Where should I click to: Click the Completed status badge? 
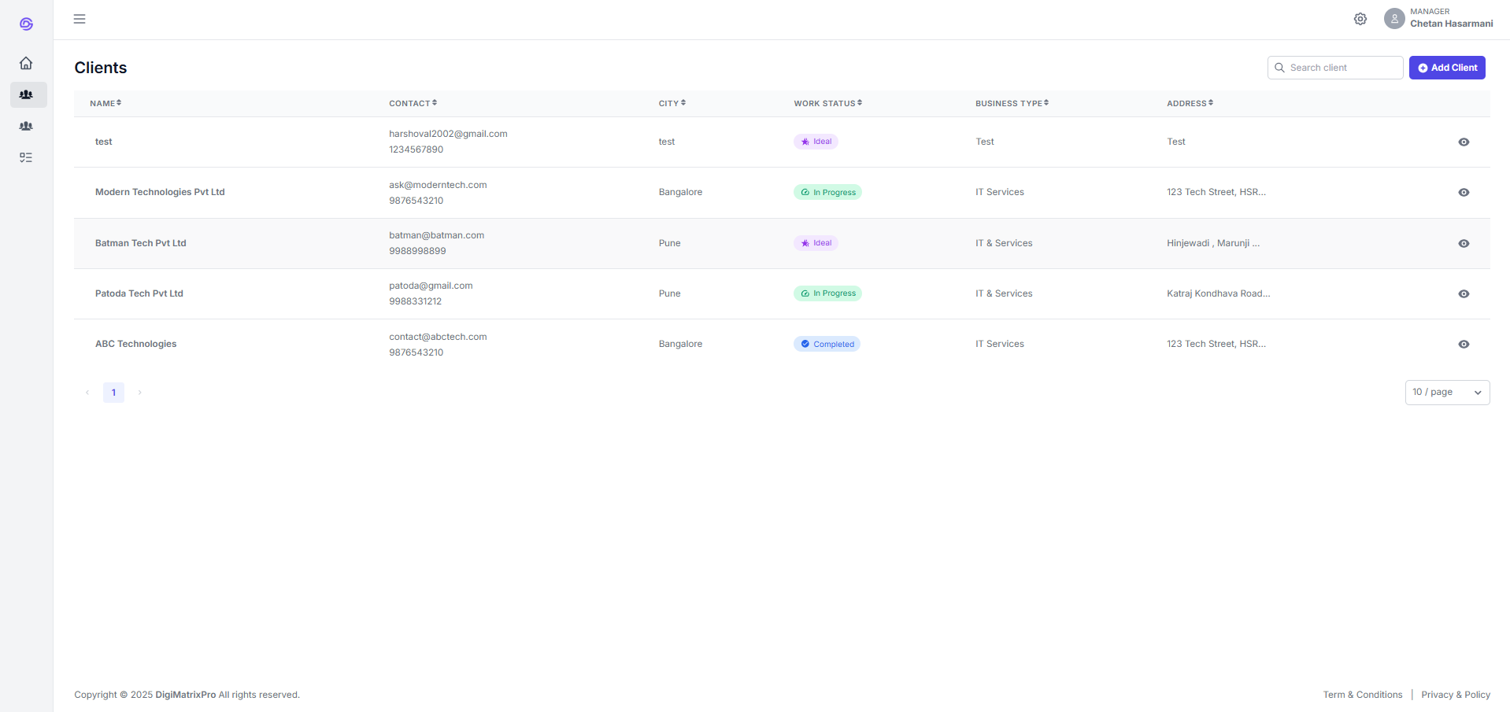(827, 345)
